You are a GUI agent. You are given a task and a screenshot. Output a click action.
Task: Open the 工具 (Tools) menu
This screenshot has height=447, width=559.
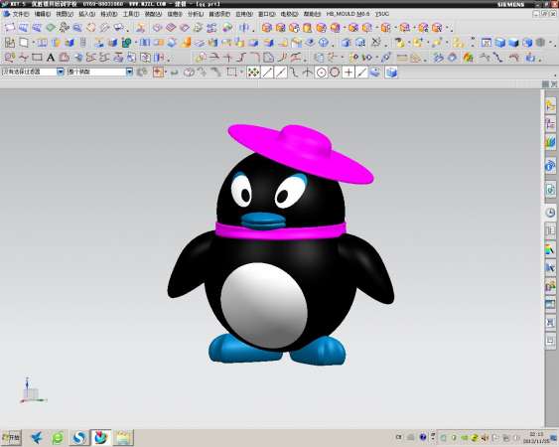point(131,14)
